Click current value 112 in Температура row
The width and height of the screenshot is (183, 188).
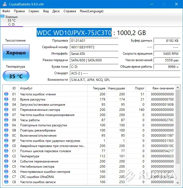click(x=102, y=156)
